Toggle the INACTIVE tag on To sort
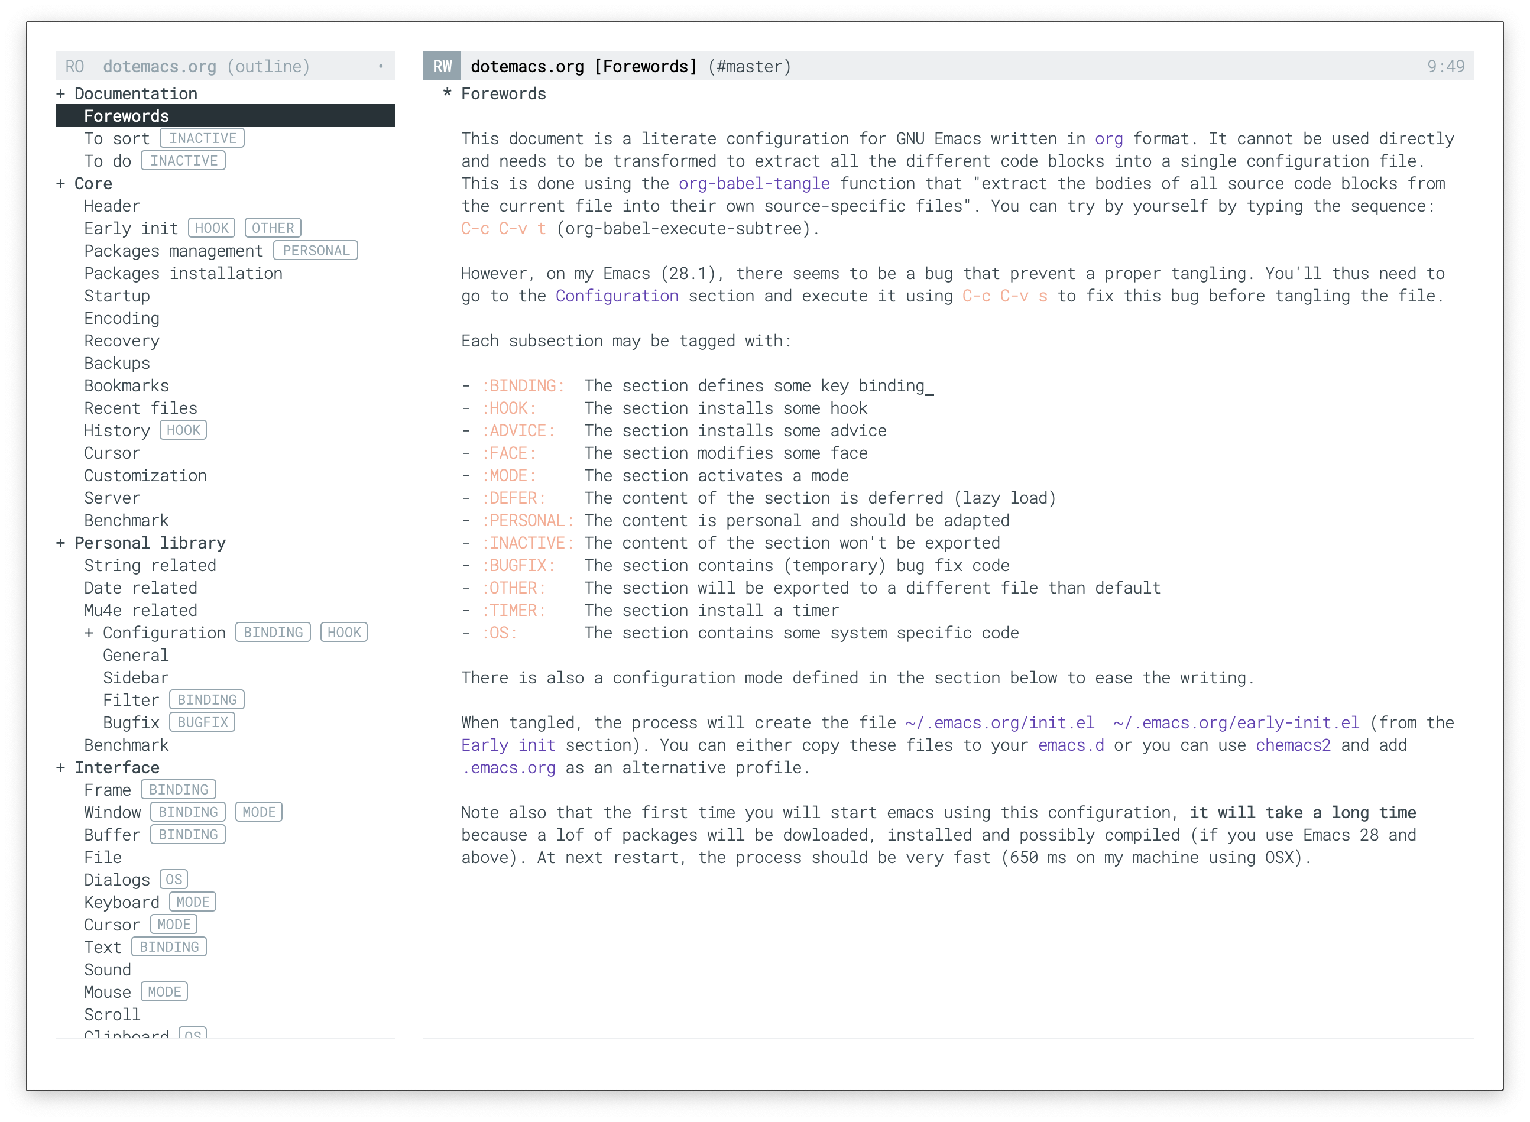This screenshot has width=1530, height=1122. (x=201, y=138)
